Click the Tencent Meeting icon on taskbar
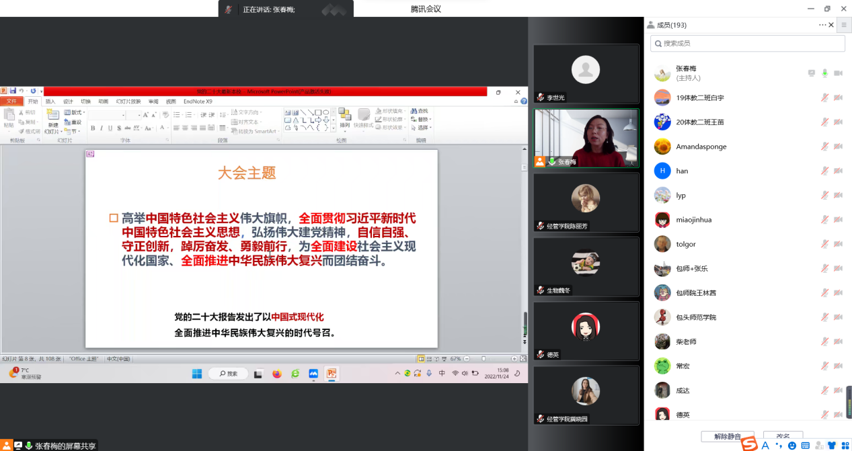 (313, 374)
